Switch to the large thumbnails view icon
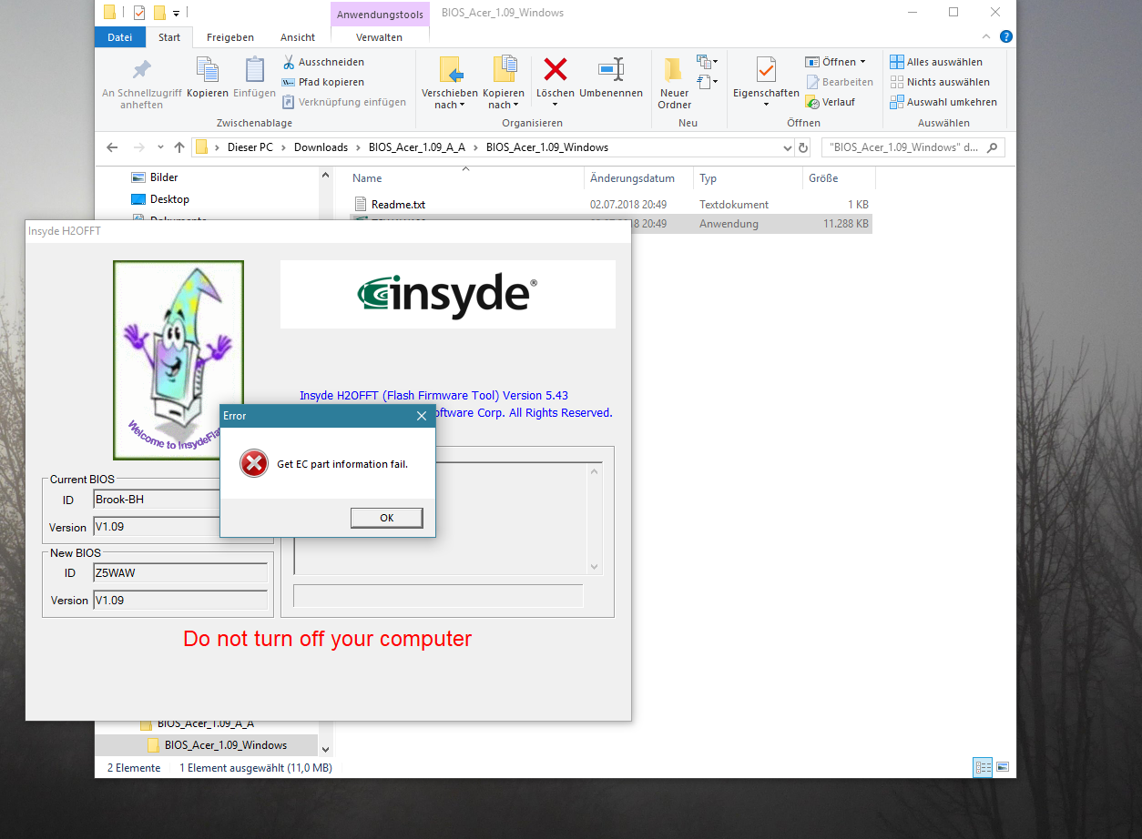The image size is (1142, 839). pos(1003,767)
